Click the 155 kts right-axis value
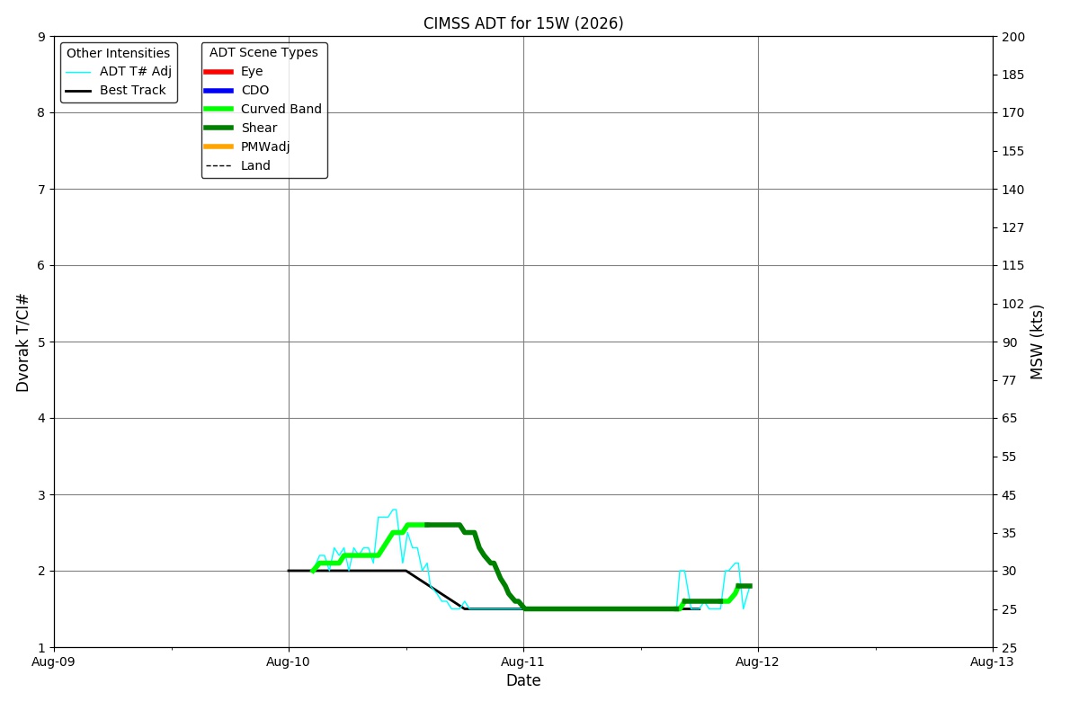 (1012, 151)
